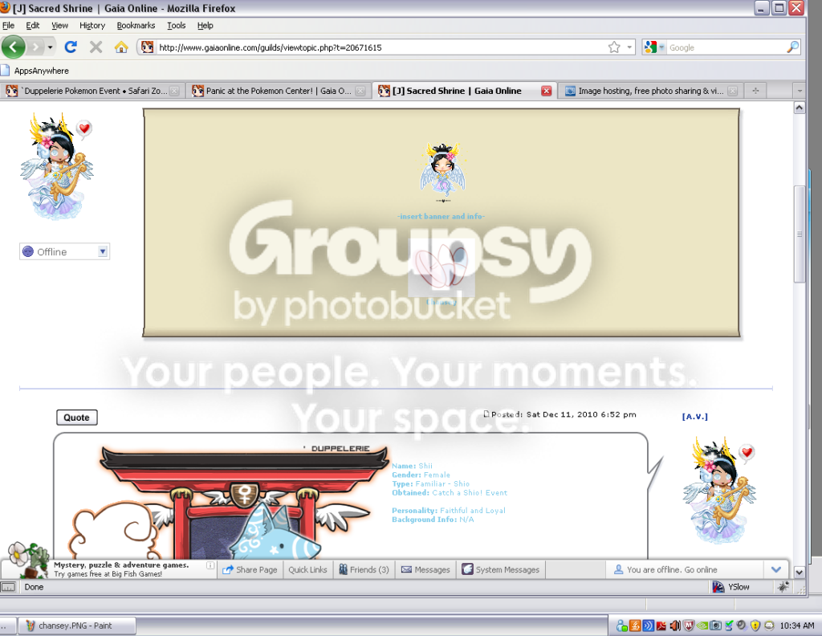This screenshot has width=822, height=636.
Task: Click the lower-right poster avatar
Action: 718,490
